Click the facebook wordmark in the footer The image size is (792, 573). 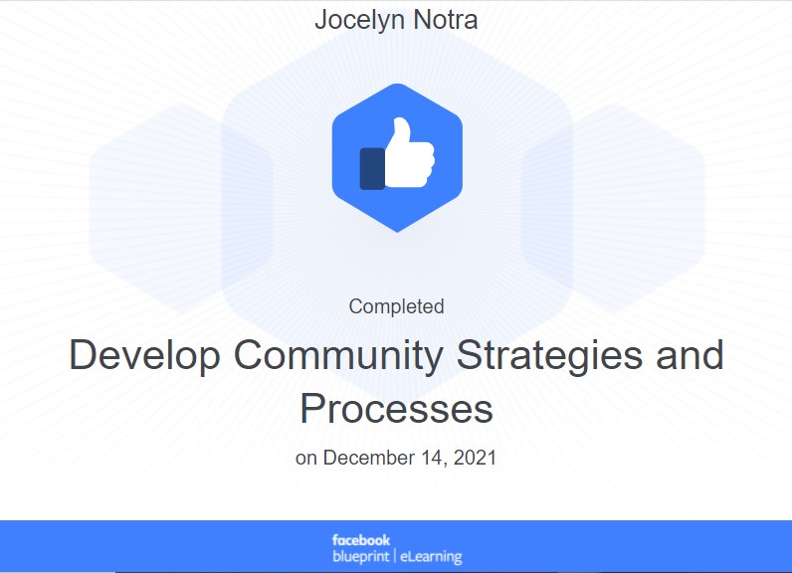[361, 540]
